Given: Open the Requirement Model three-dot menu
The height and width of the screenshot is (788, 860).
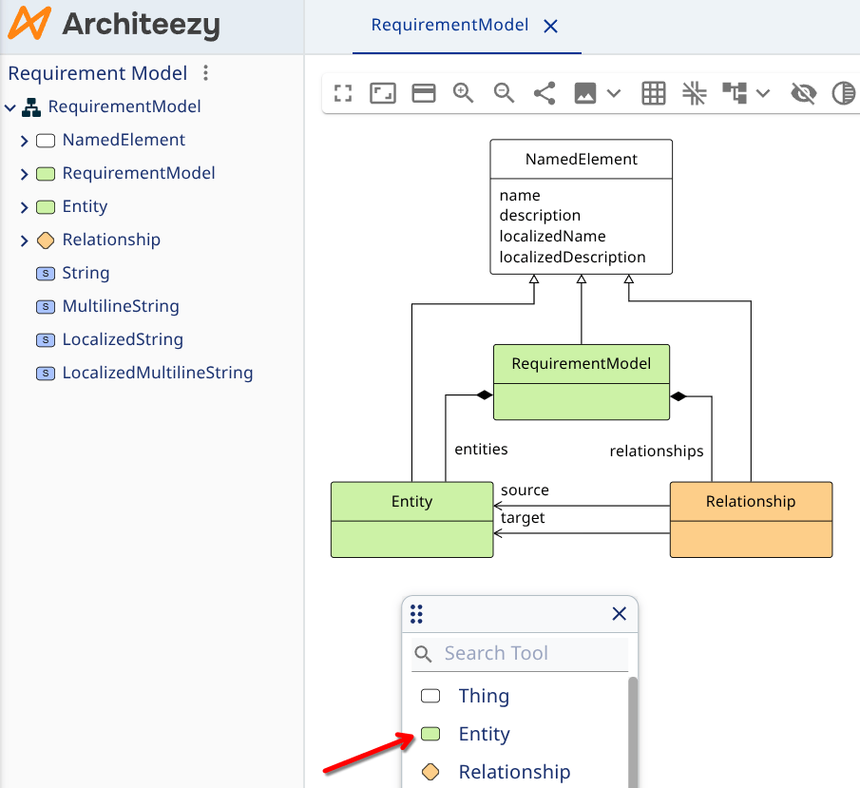Looking at the screenshot, I should click(206, 73).
